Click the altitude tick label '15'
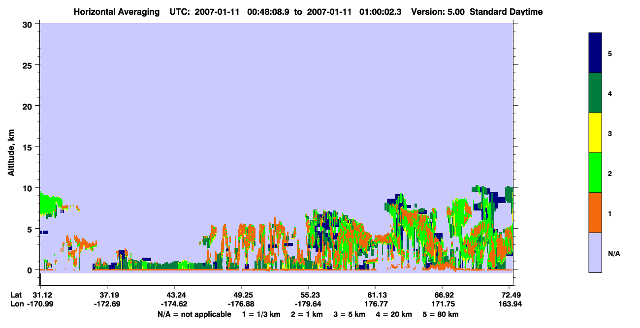The width and height of the screenshot is (640, 328). coord(29,147)
